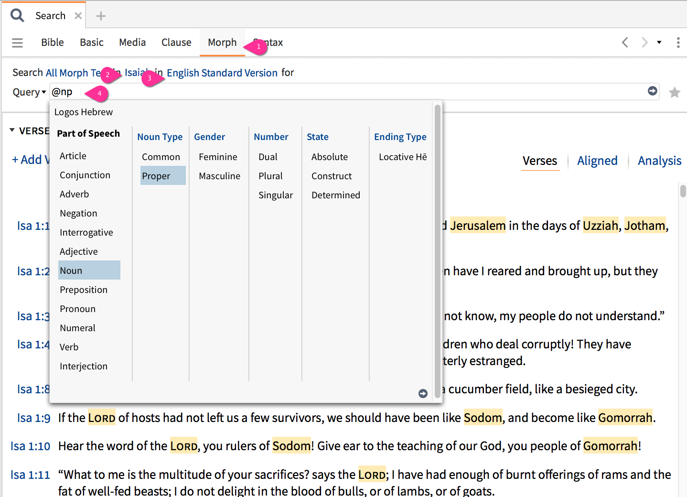Click the arrow button at the bottom of the morph picker
The height and width of the screenshot is (497, 687).
[x=423, y=393]
